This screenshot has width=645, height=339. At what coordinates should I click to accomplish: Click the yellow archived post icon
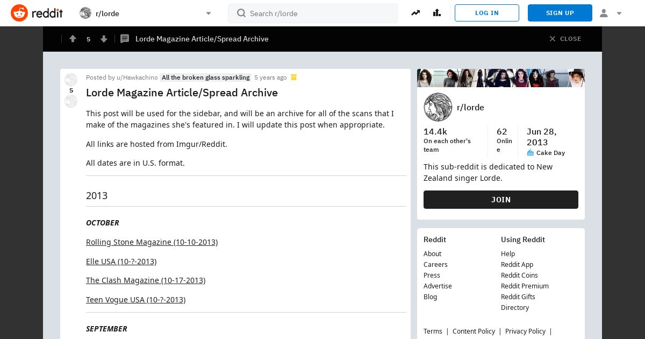pos(293,77)
